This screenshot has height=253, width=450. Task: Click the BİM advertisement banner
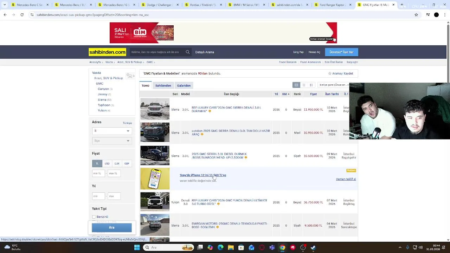point(223,33)
